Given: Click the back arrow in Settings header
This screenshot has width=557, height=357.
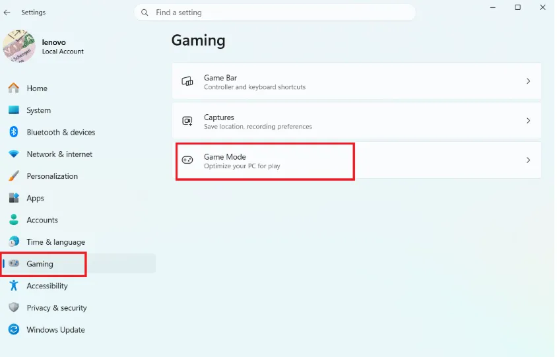Looking at the screenshot, I should pos(7,13).
